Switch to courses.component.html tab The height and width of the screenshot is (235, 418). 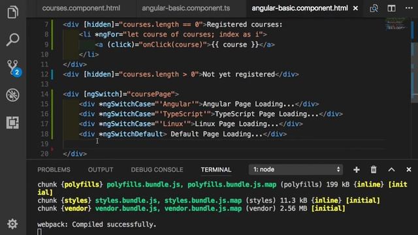81,8
